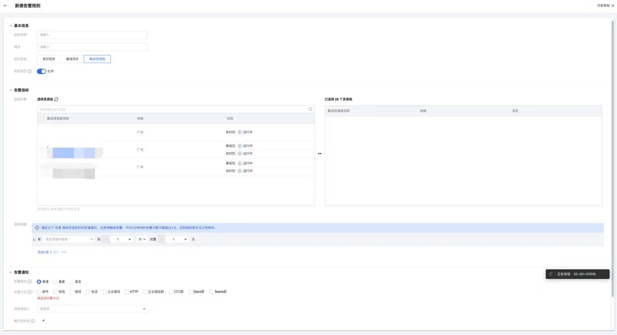This screenshot has width=617, height=335.
Task: Switch rule type to 实时同步
Action: pos(49,59)
